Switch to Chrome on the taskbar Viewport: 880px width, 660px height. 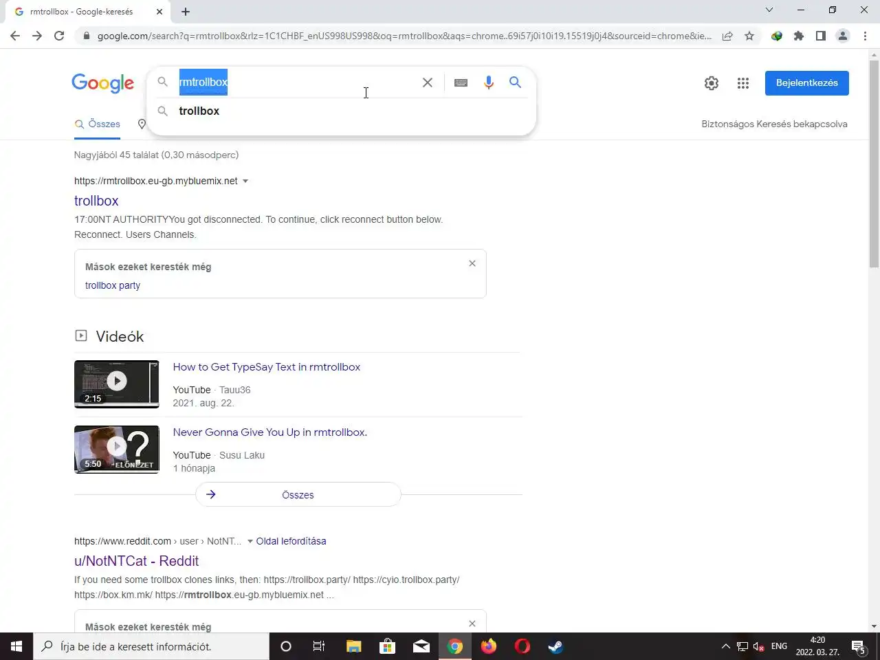454,646
